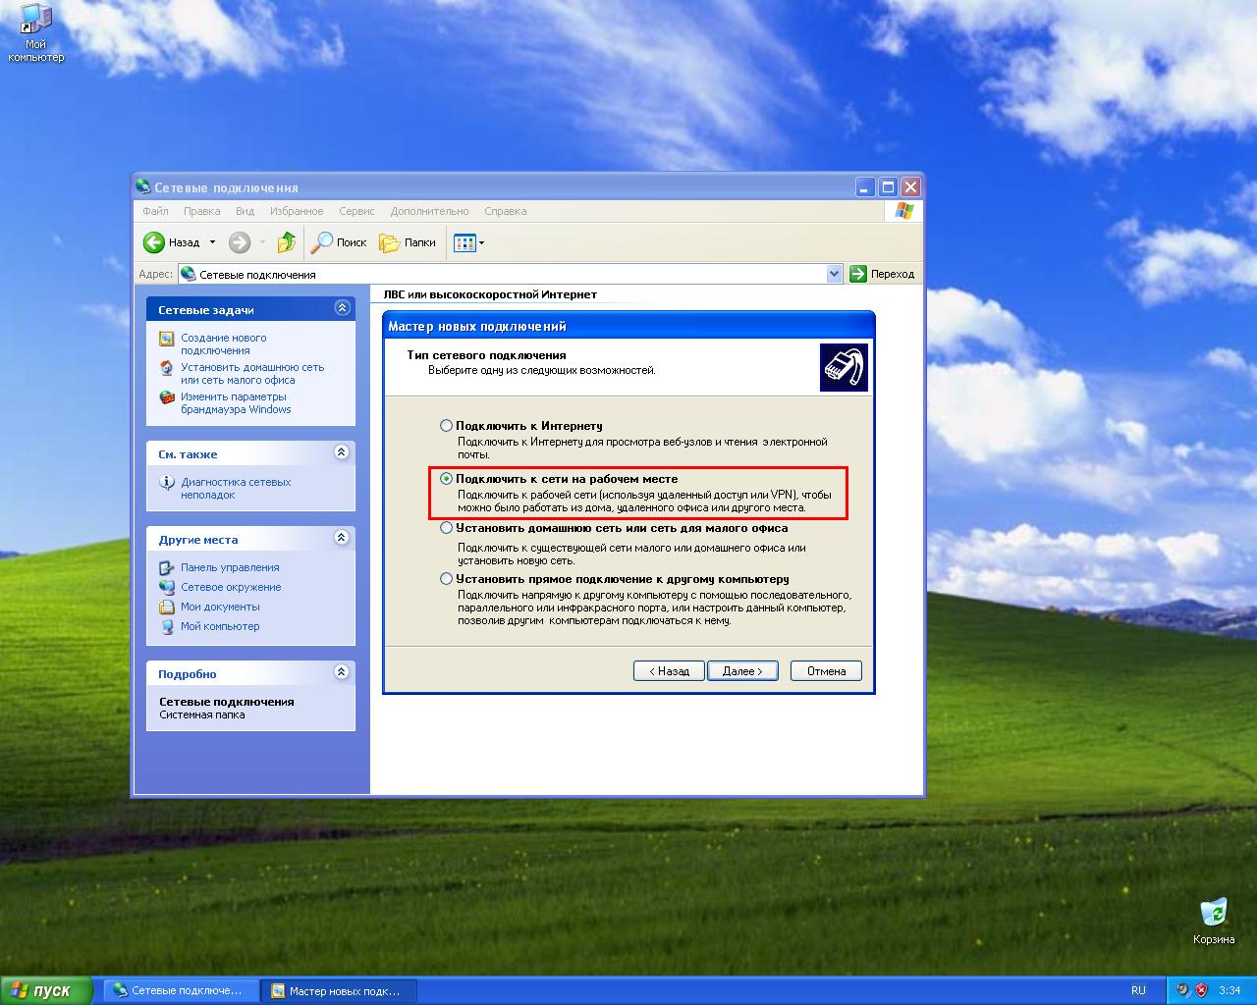This screenshot has height=1005, width=1257.
Task: Click the 'пуск' Start button
Action: click(46, 990)
